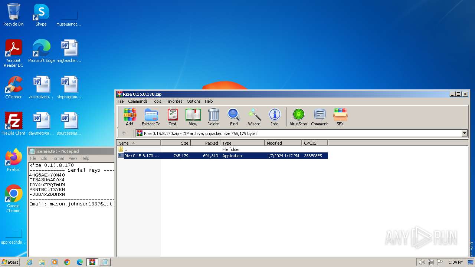This screenshot has width=475, height=267.
Task: Open Notepad's View menu
Action: pyautogui.click(x=73, y=158)
